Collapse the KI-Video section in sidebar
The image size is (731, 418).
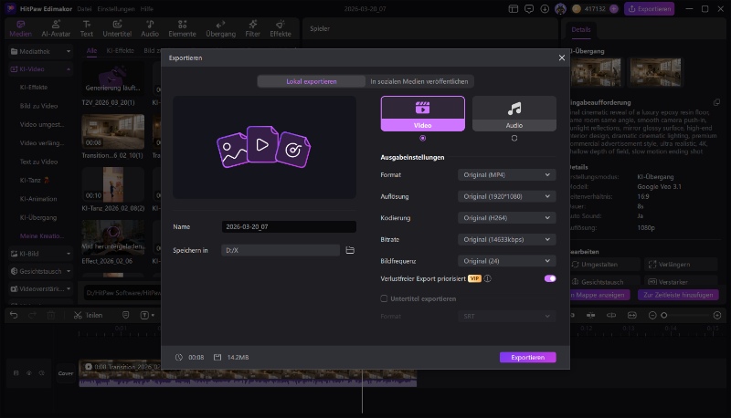(41, 68)
